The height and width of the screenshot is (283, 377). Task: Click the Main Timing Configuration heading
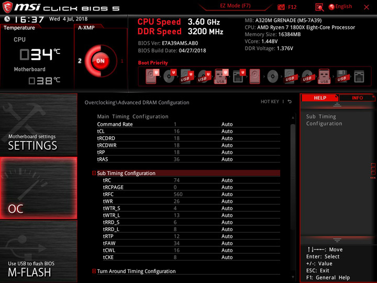coord(132,116)
